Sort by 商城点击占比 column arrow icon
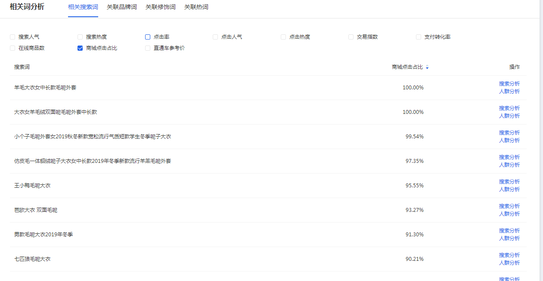The width and height of the screenshot is (543, 281). point(427,67)
